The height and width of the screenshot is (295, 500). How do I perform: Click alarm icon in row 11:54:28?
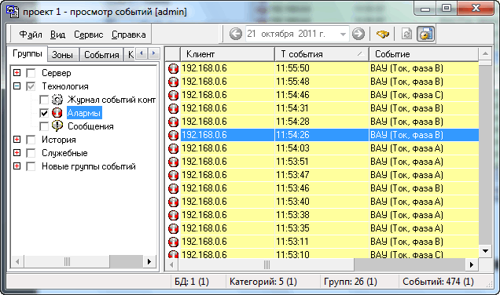[x=173, y=122]
